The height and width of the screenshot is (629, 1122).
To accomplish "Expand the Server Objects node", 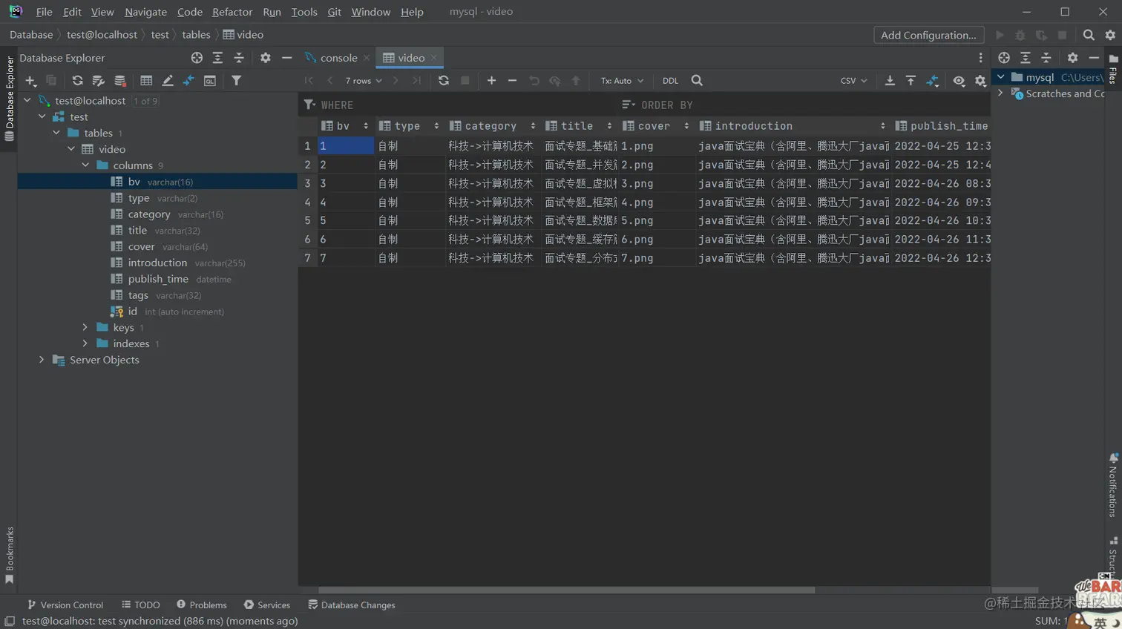I will tap(42, 360).
